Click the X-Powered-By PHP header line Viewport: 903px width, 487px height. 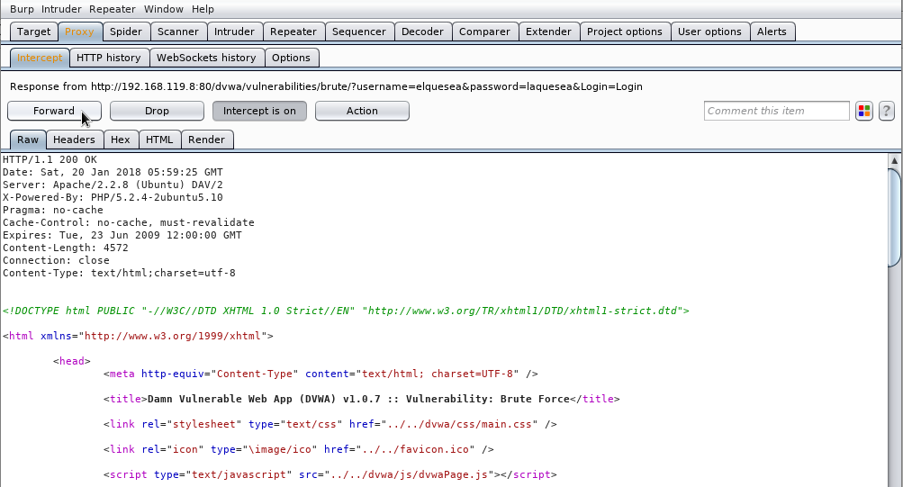[113, 197]
